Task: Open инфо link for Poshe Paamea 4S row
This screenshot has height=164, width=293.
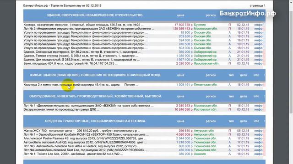Action: pyautogui.click(x=258, y=138)
